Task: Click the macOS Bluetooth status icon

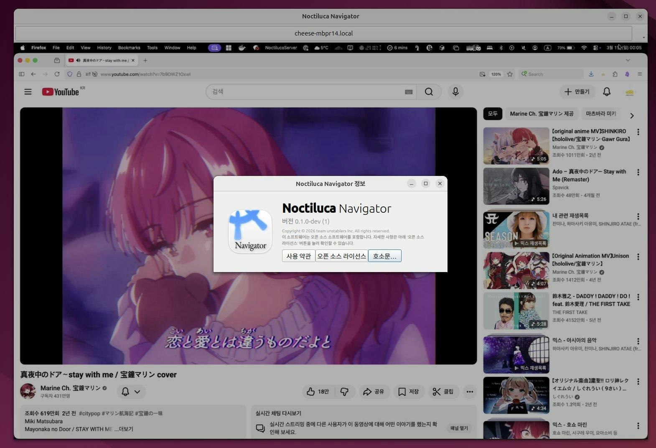Action: click(x=501, y=48)
